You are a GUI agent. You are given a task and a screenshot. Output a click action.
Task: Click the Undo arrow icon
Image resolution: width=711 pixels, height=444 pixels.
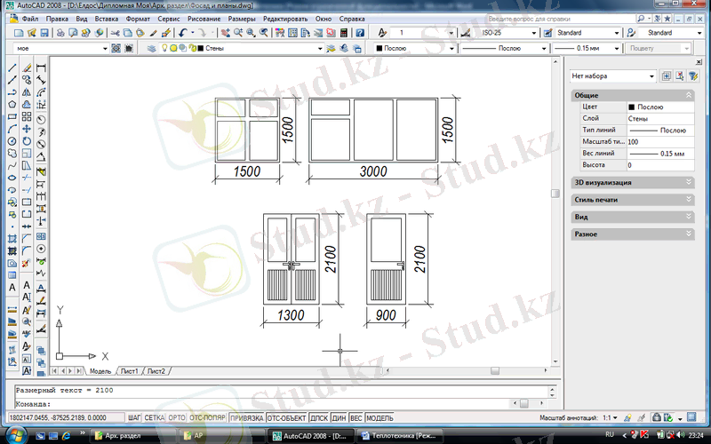tap(182, 33)
